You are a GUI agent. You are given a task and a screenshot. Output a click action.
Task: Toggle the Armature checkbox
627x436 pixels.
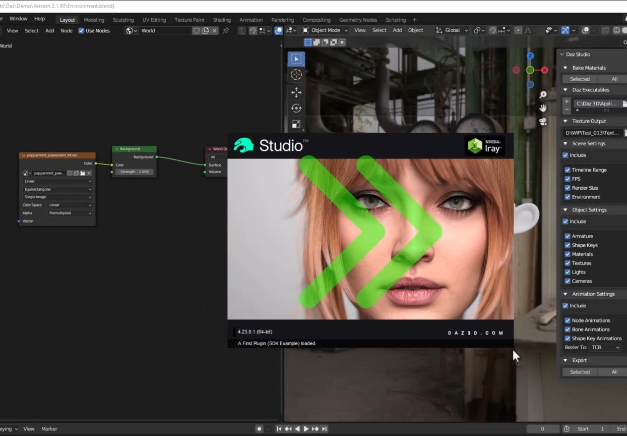pos(568,236)
